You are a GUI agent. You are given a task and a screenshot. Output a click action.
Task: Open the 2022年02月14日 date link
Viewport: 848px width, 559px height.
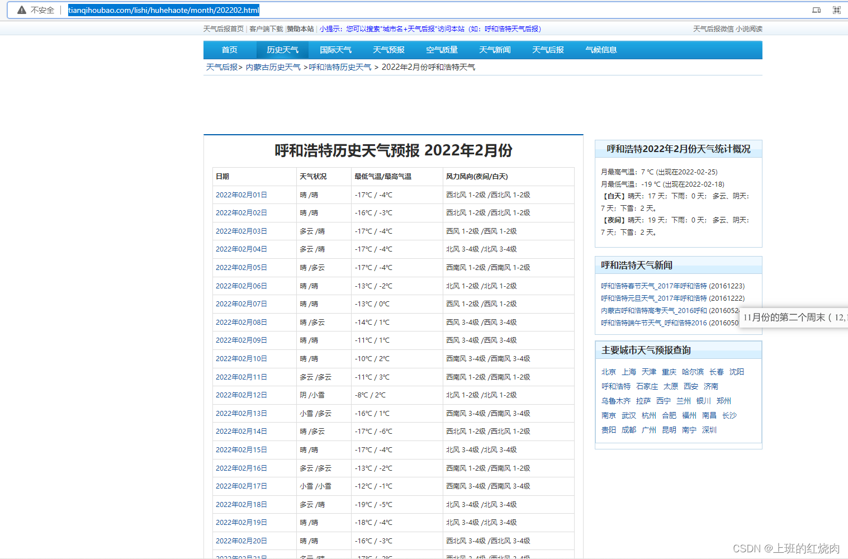point(241,432)
